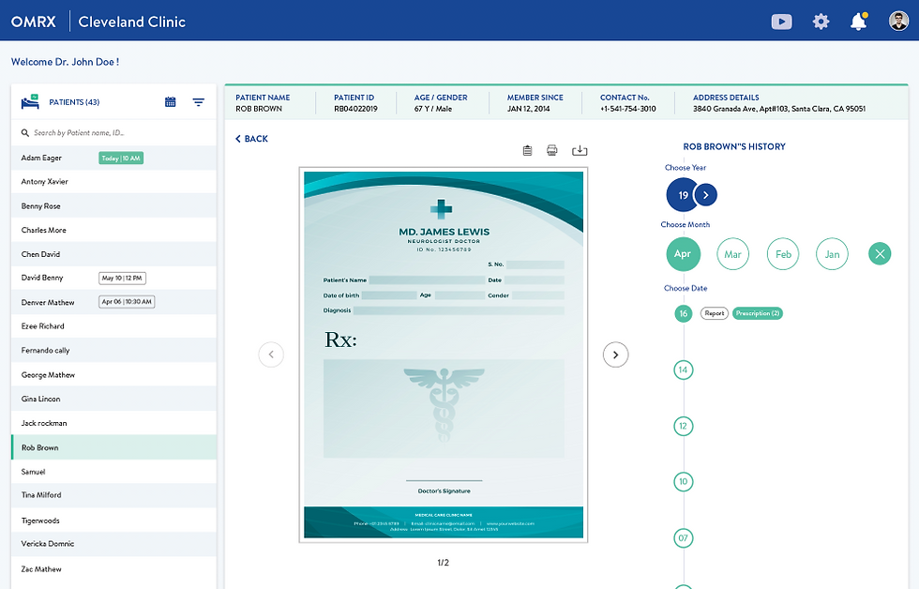Open the May 10 12 PM appointment badge
Image resolution: width=919 pixels, height=589 pixels.
pos(122,278)
